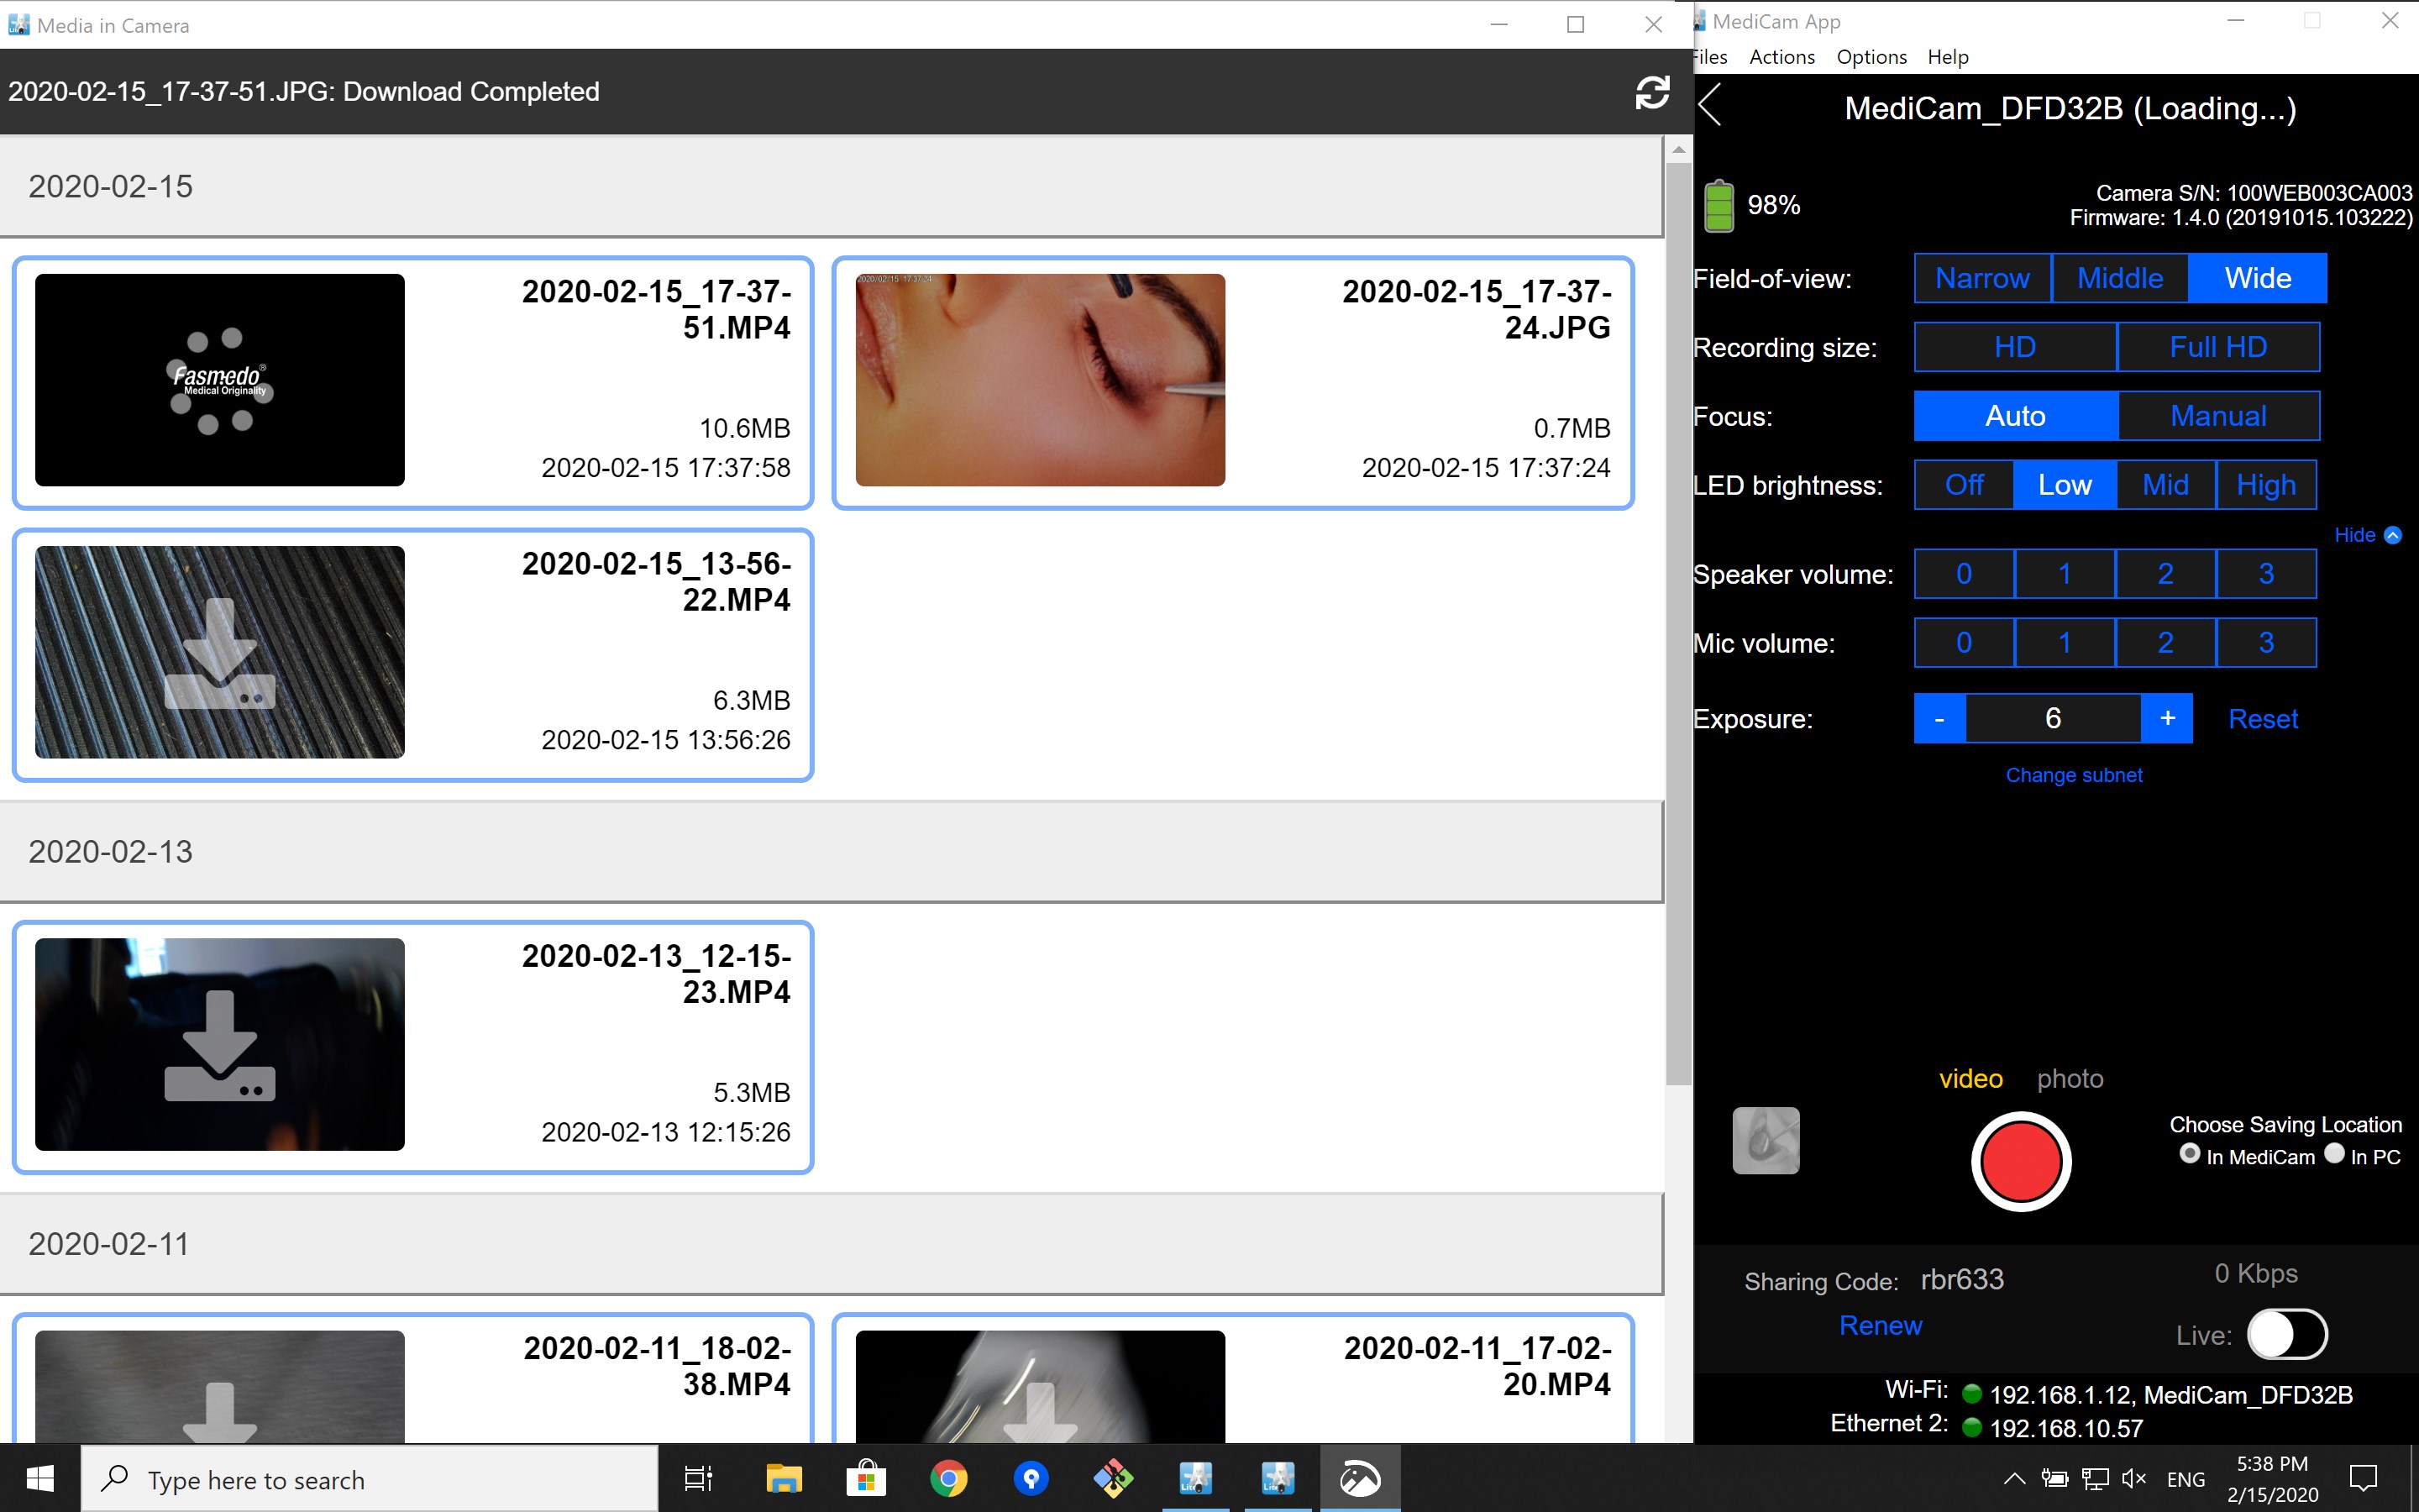Click download icon on 2020-02-13_12-15-23.MP4
The image size is (2419, 1512).
(x=220, y=1045)
